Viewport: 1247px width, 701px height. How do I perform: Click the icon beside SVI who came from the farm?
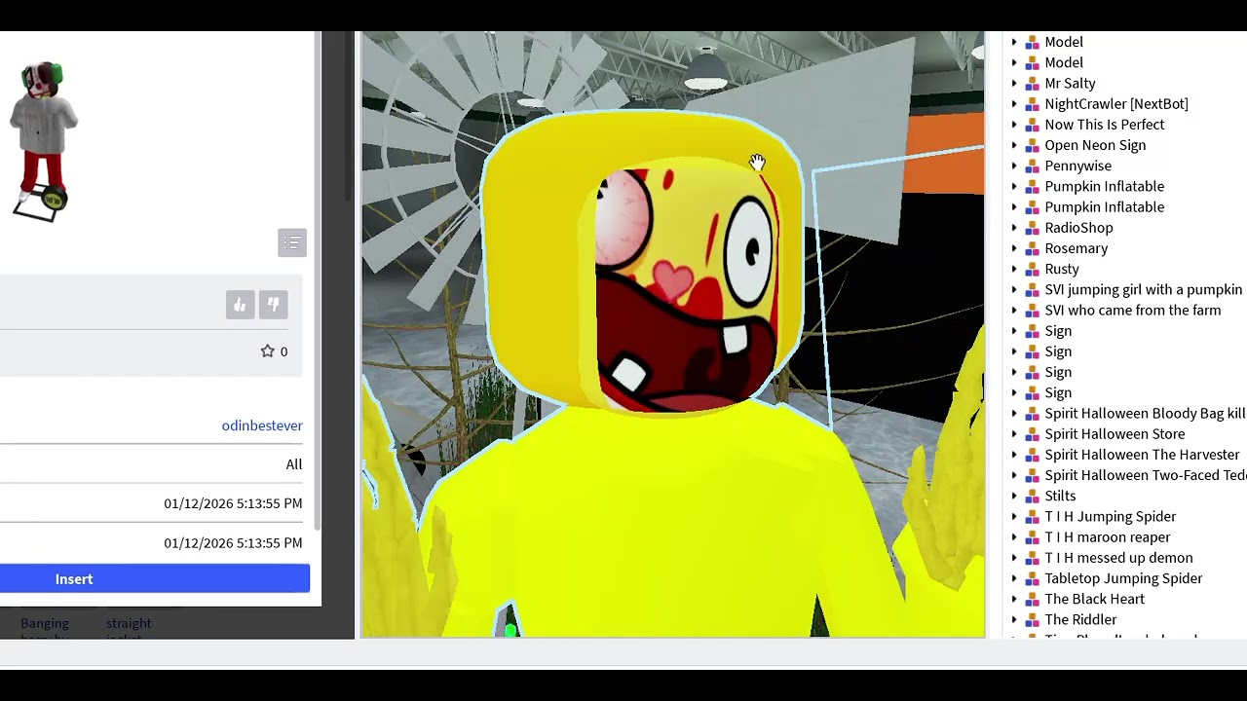pyautogui.click(x=1032, y=311)
